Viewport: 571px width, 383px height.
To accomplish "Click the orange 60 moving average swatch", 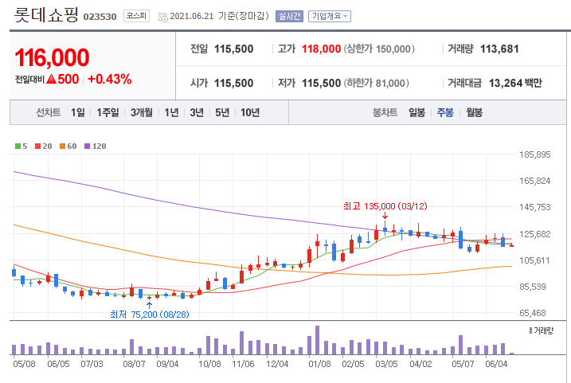I will click(63, 147).
